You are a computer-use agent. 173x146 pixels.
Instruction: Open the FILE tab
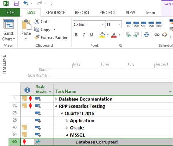(10, 12)
